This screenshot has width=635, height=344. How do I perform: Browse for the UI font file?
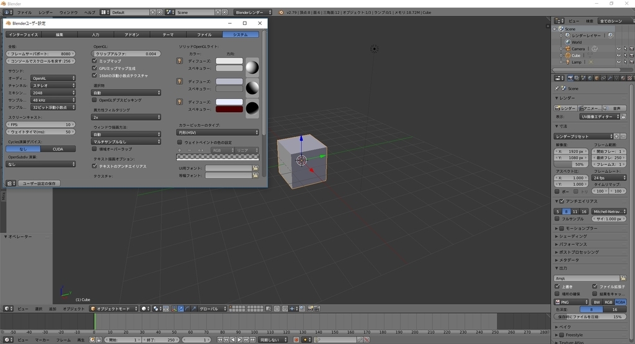pos(255,168)
